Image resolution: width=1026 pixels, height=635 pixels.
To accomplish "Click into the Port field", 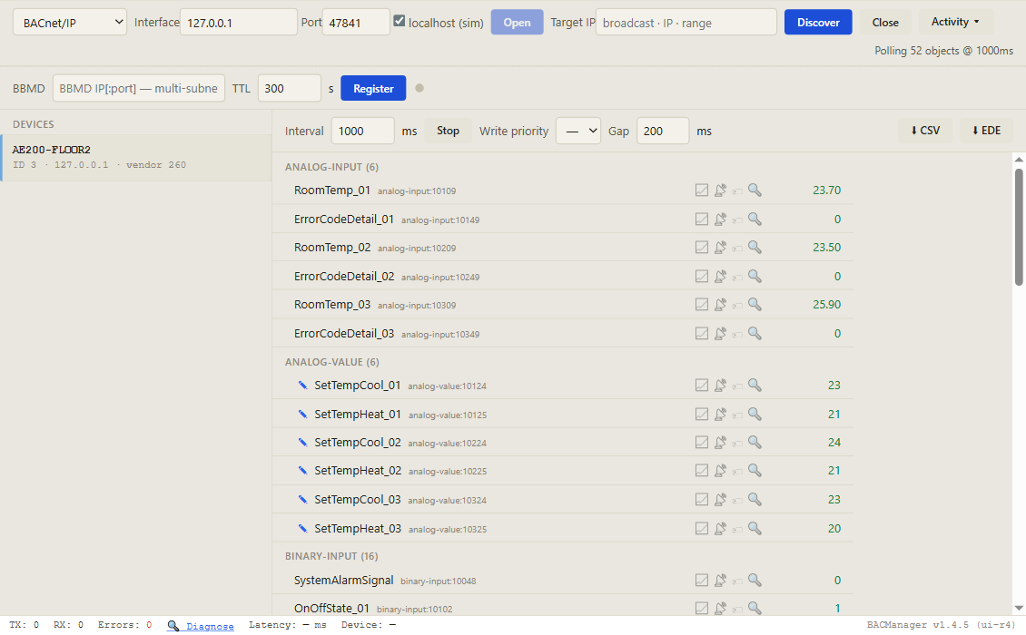I will tap(356, 23).
